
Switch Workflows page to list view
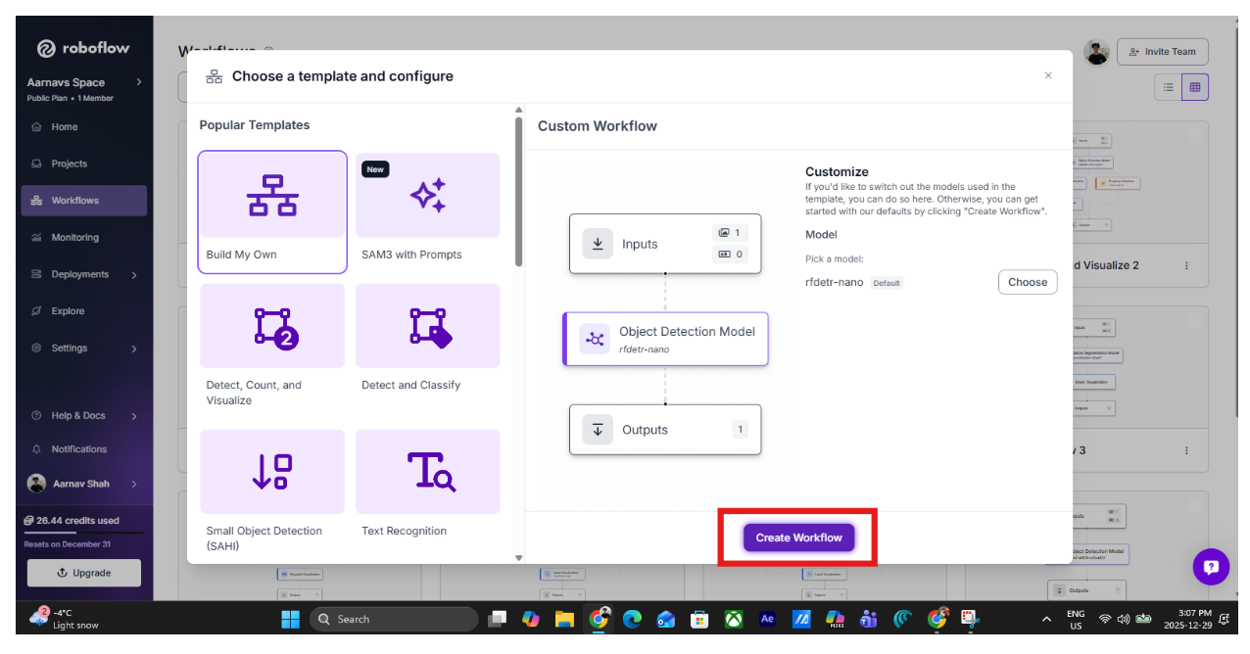pyautogui.click(x=1168, y=87)
